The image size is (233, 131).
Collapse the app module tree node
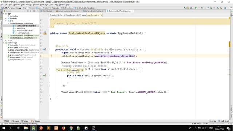(4, 14)
